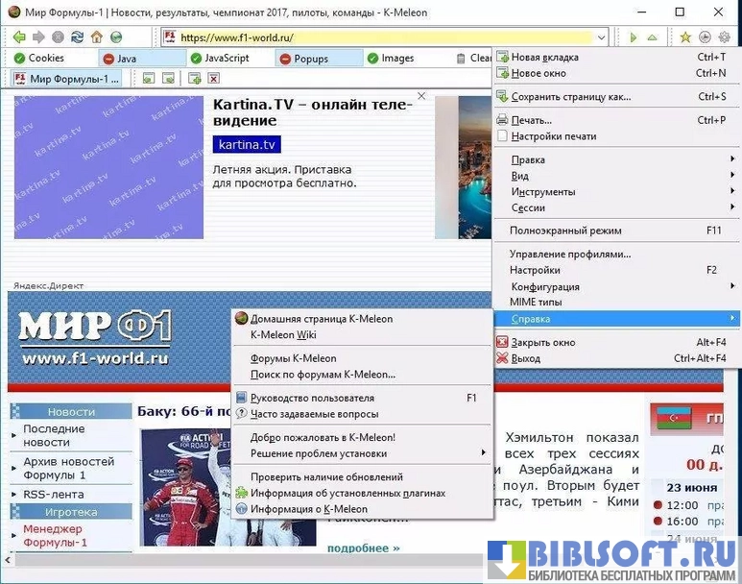Click the Stop loading icon
The width and height of the screenshot is (742, 584).
tap(58, 37)
